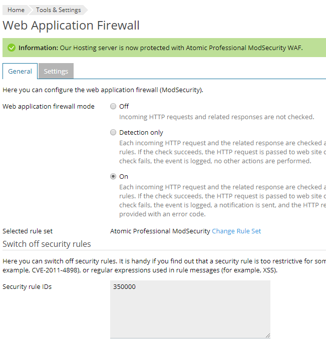Image resolution: width=326 pixels, height=341 pixels.
Task: Click the 'Selected rule set' label
Action: click(28, 231)
